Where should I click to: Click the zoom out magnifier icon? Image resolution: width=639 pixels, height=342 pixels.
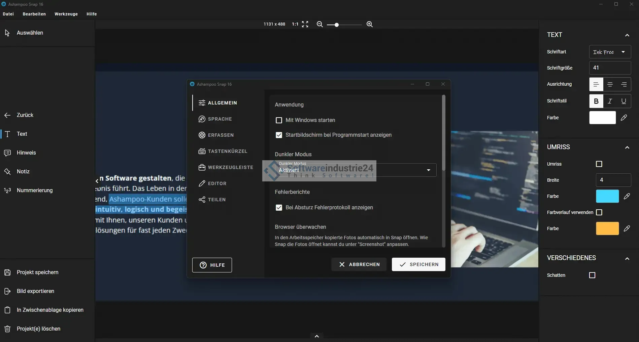click(319, 24)
